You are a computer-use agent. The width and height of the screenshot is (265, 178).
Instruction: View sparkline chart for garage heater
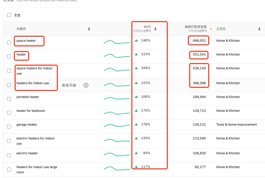(117, 125)
